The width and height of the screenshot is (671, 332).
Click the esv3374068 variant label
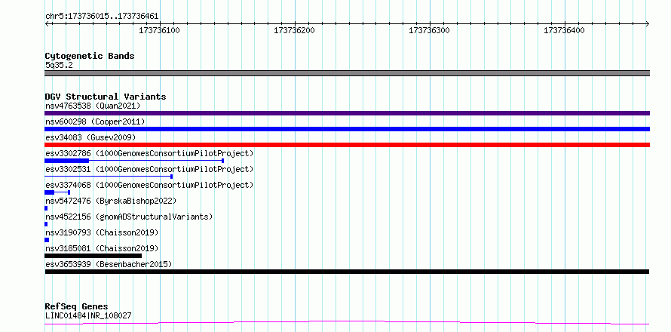point(149,185)
